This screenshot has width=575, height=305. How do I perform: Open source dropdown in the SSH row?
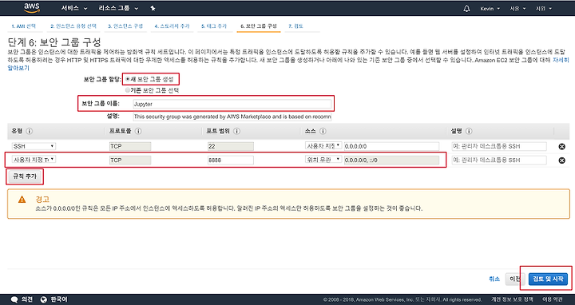coord(323,145)
